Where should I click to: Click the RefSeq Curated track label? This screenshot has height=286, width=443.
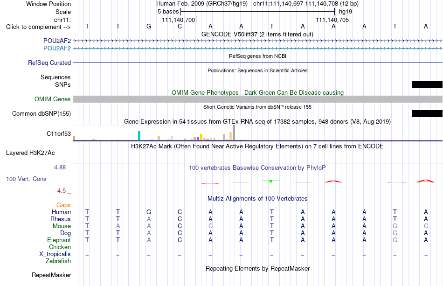click(49, 63)
